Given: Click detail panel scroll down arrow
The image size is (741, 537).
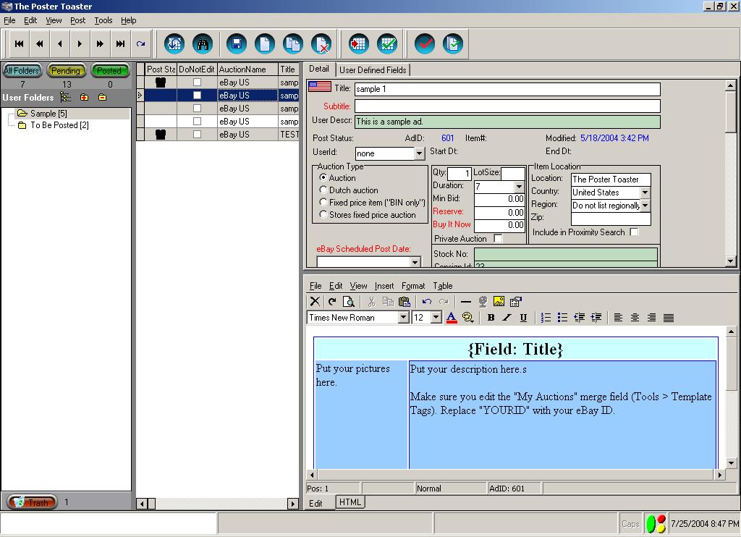Looking at the screenshot, I should tap(731, 261).
